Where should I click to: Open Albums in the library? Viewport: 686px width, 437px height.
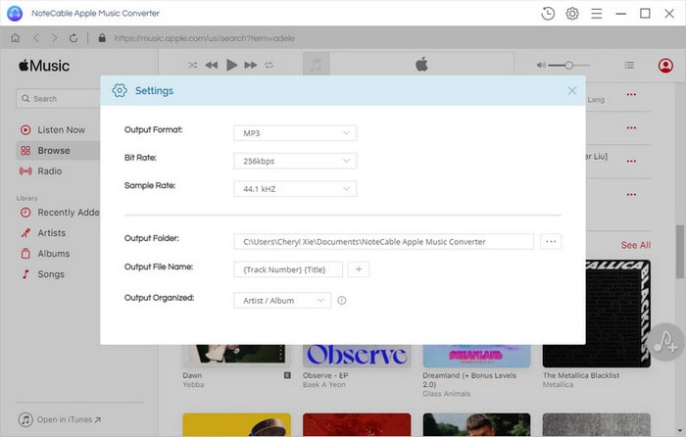tap(45, 253)
